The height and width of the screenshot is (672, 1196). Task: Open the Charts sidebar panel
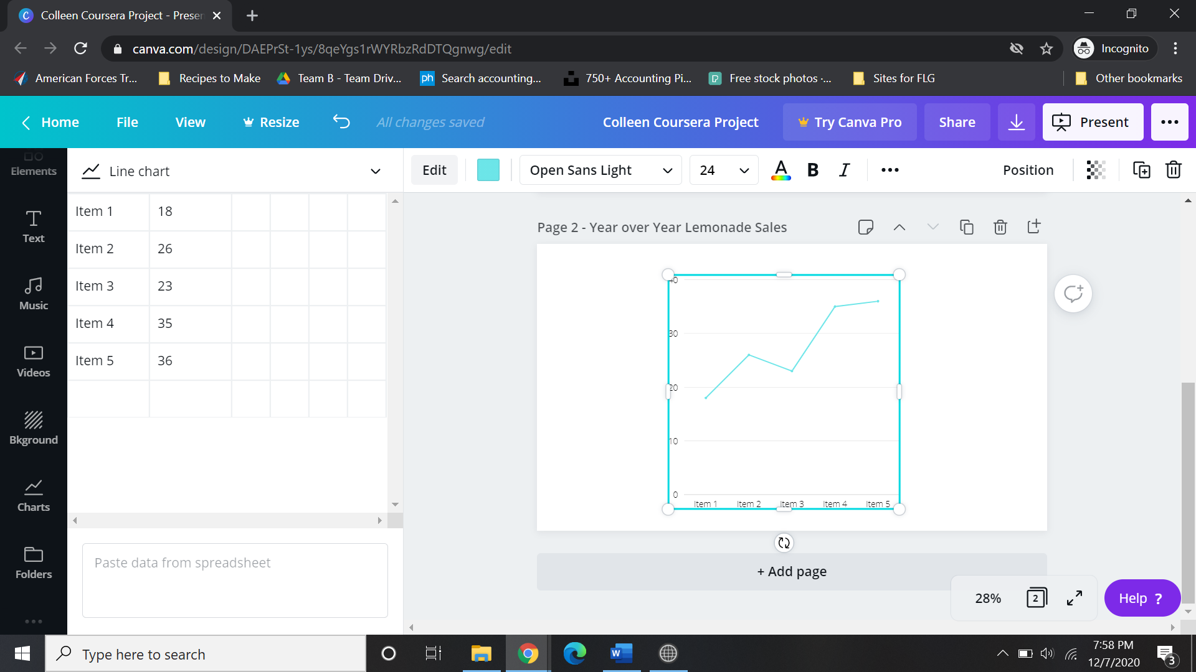pos(34,495)
